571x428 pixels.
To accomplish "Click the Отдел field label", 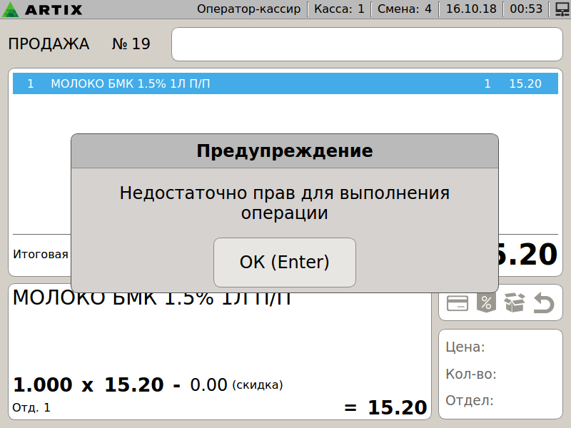I will (469, 400).
